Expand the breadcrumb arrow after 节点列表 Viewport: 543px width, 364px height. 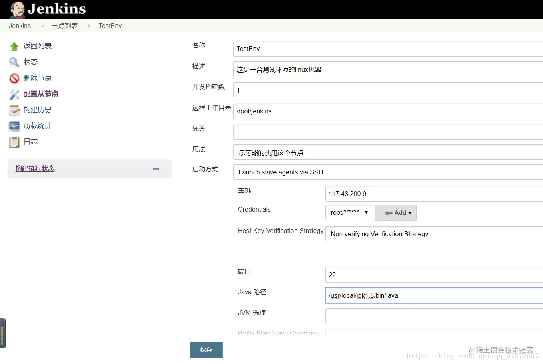89,26
